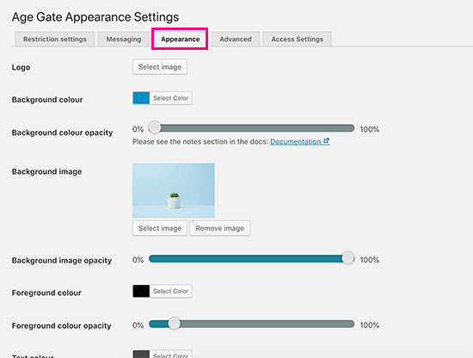Open Select Color for Foreground colour
The image size is (473, 358).
[171, 291]
